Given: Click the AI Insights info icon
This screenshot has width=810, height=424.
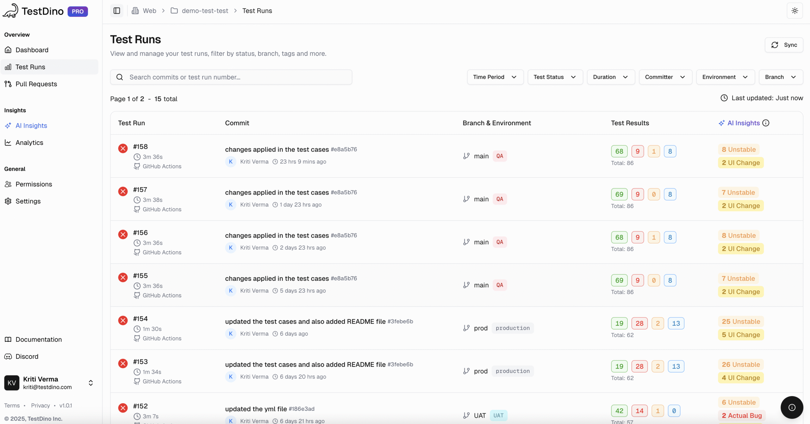Looking at the screenshot, I should (766, 123).
